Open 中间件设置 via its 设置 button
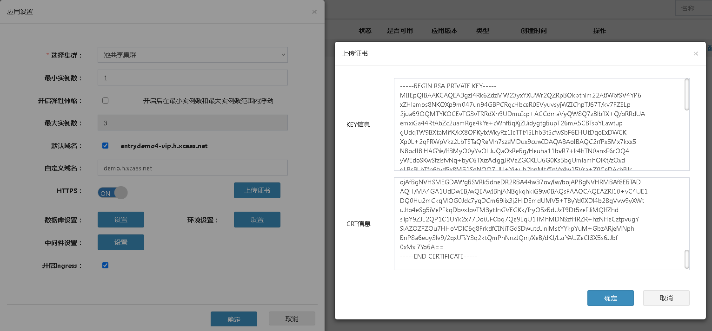The height and width of the screenshot is (331, 712). point(121,242)
